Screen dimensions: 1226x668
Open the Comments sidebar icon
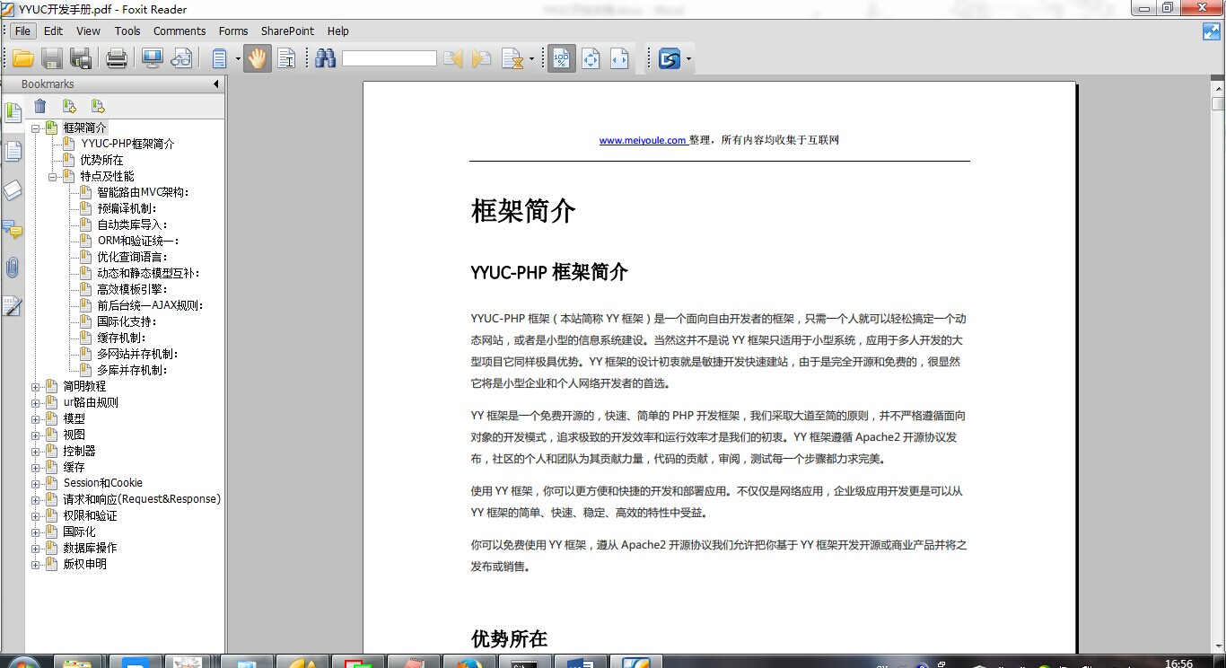[13, 230]
